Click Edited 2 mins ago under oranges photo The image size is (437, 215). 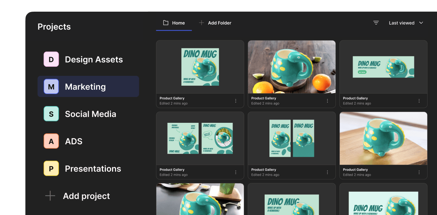[x=265, y=103]
